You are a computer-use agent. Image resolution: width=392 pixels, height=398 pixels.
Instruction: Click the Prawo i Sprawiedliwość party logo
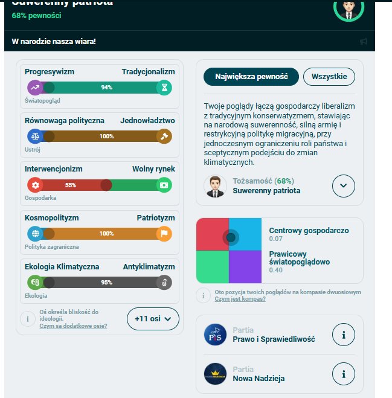pyautogui.click(x=215, y=335)
